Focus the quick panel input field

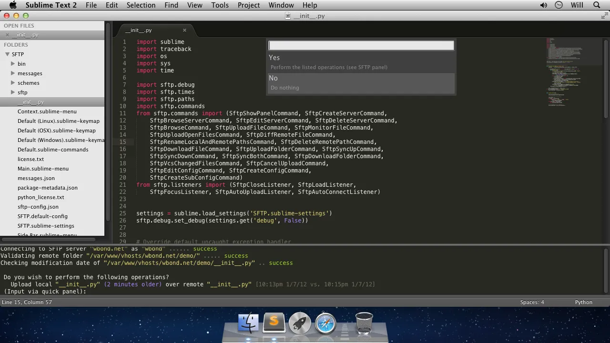[361, 45]
